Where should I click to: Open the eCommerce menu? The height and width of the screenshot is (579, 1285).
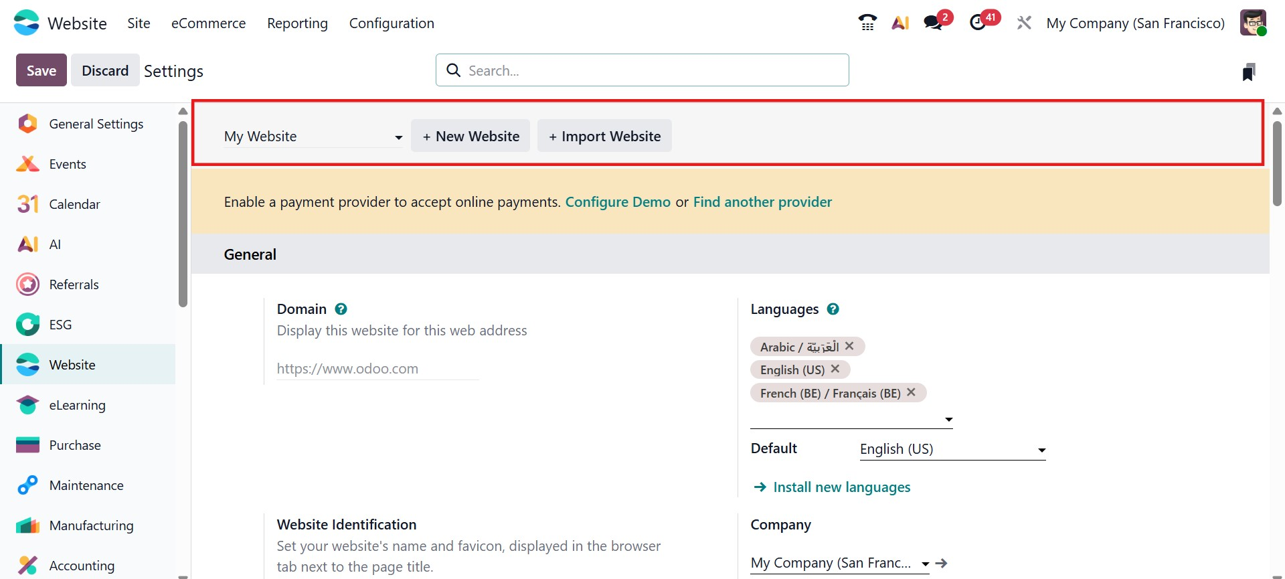click(x=208, y=23)
